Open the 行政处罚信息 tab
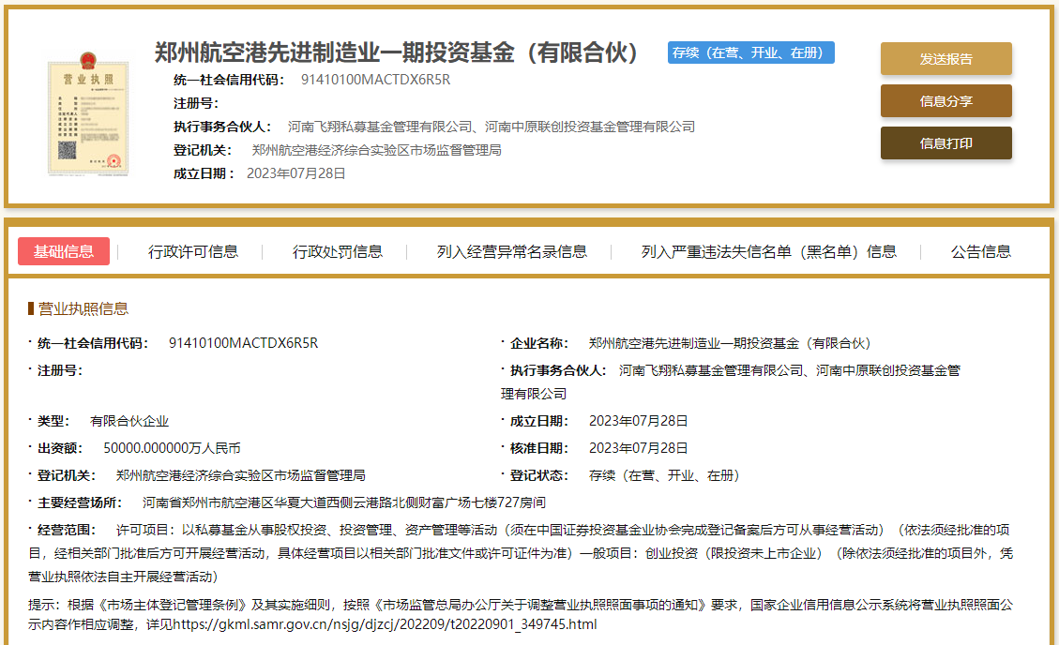Viewport: 1059px width, 645px height. point(338,251)
